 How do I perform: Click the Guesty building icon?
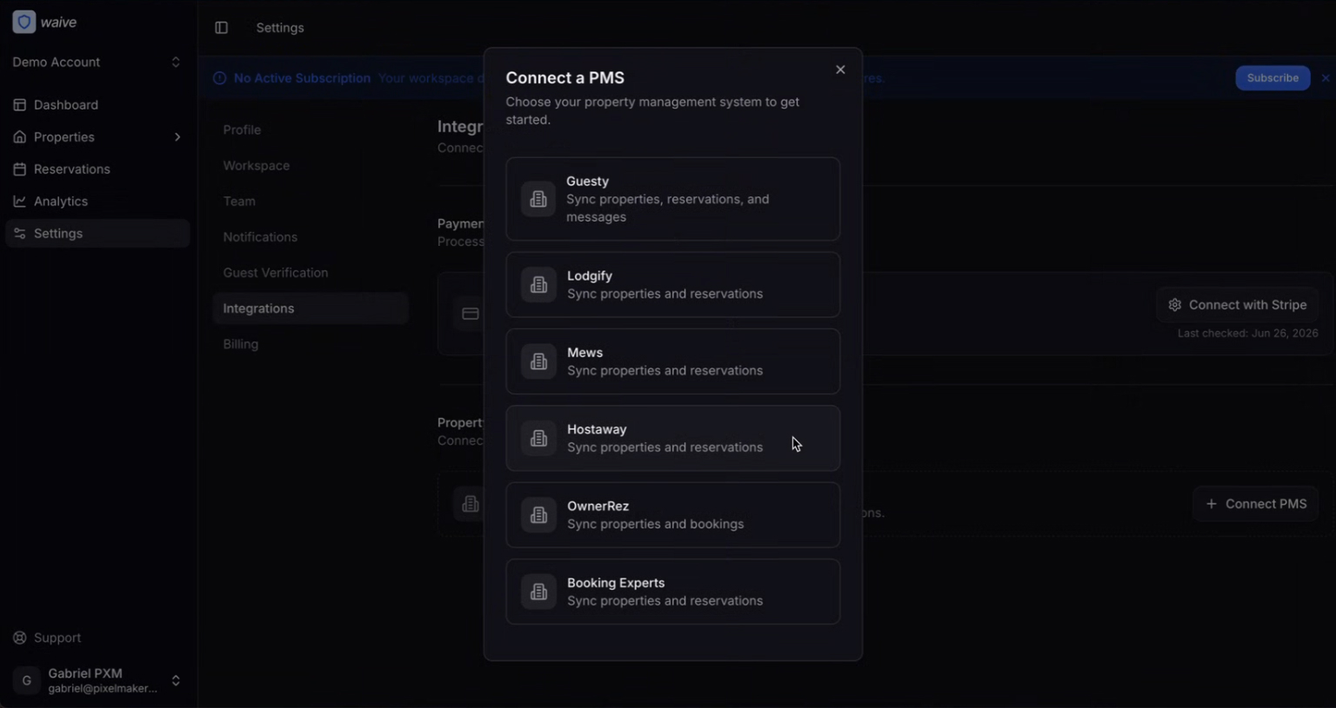pyautogui.click(x=538, y=199)
